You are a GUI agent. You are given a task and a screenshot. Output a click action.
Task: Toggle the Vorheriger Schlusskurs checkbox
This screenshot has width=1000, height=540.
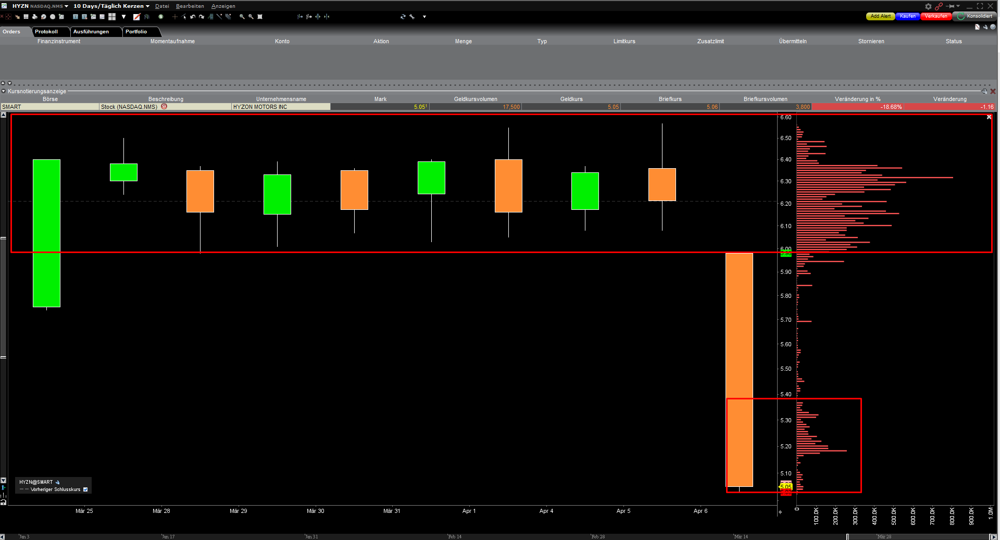(85, 489)
